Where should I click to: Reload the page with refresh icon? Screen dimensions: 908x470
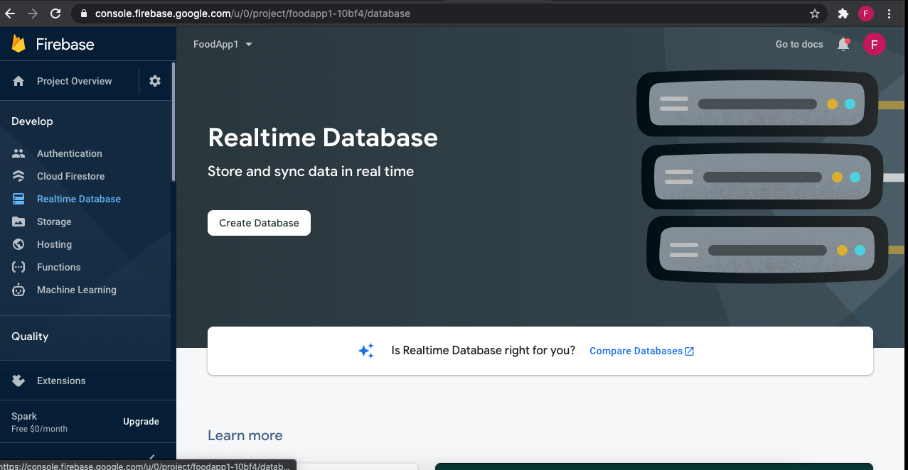point(55,13)
